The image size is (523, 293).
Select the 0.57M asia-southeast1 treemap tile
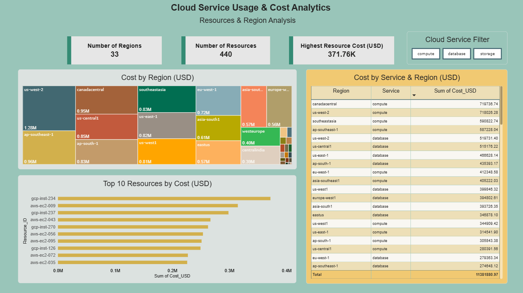coord(254,107)
